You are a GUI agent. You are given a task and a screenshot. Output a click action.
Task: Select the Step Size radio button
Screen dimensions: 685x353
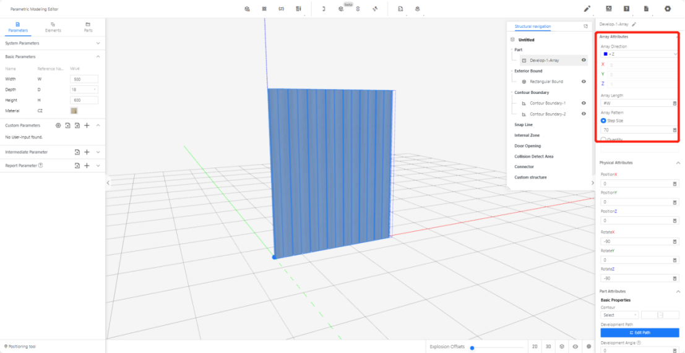pyautogui.click(x=604, y=121)
